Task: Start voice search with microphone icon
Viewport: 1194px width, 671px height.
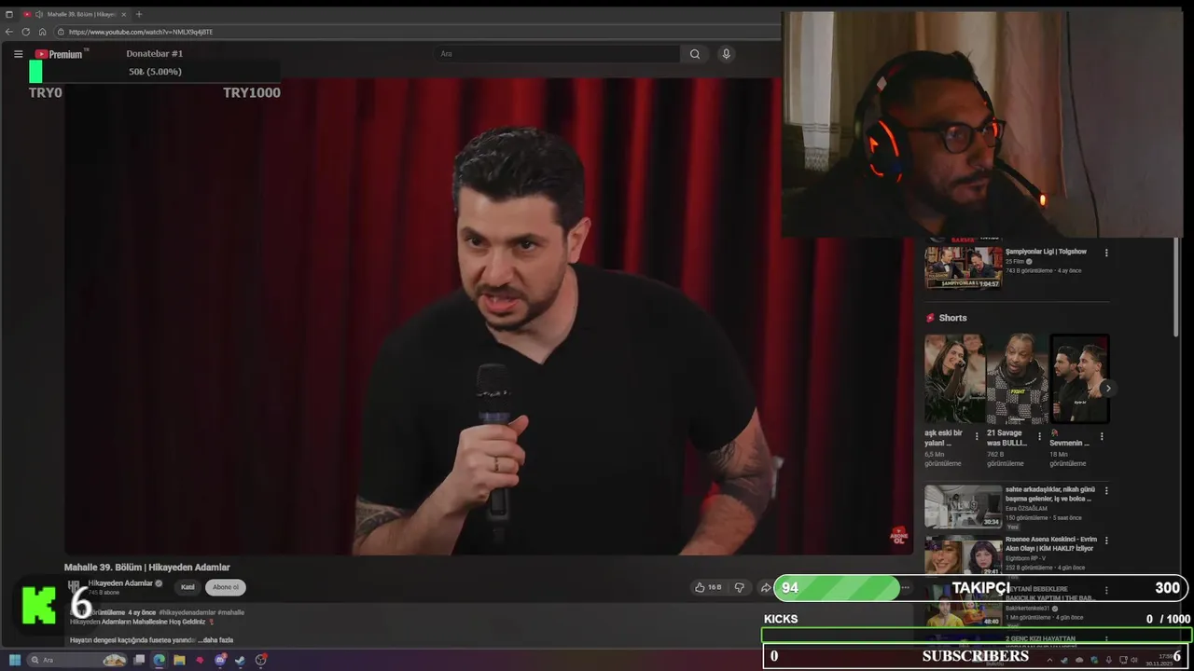Action: click(x=726, y=54)
